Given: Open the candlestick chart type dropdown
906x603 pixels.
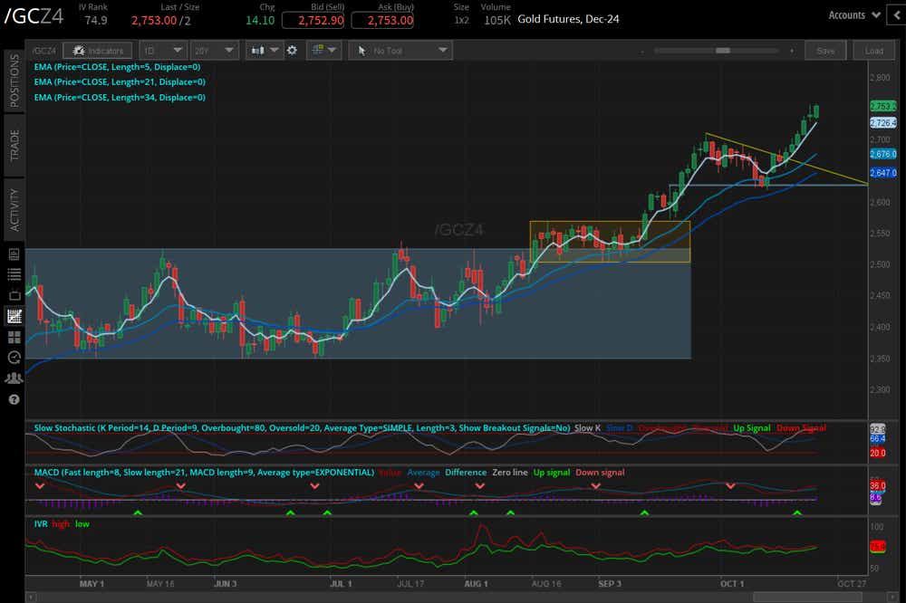Looking at the screenshot, I should coord(264,51).
